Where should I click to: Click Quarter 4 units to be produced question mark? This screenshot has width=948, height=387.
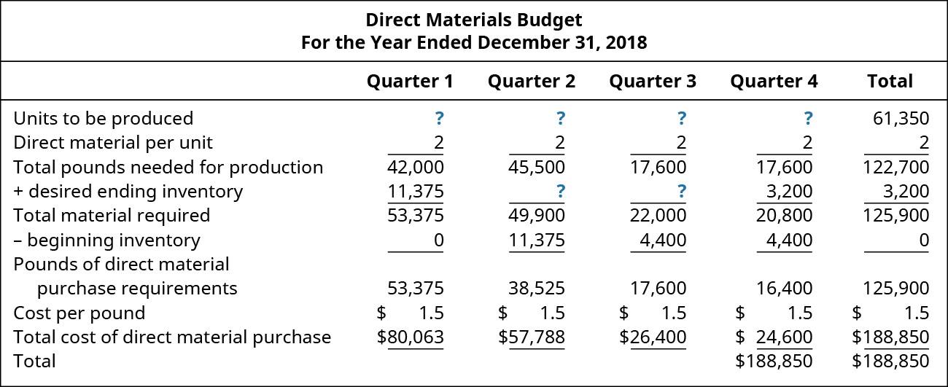pyautogui.click(x=807, y=118)
